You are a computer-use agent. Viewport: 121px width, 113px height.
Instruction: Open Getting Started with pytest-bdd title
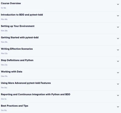[x=20, y=38]
